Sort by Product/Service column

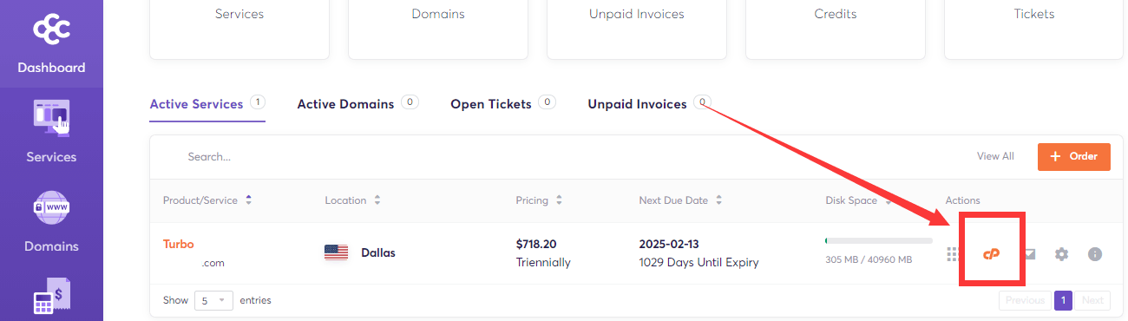point(207,200)
